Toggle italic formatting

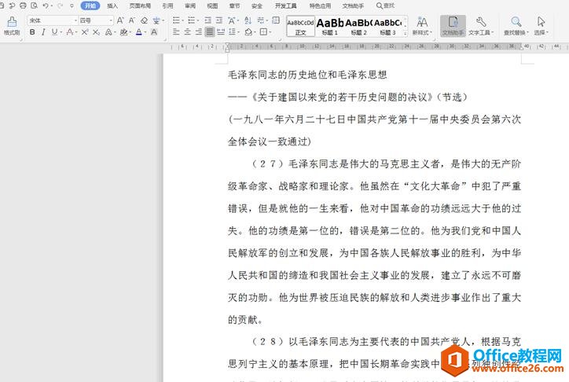(43, 32)
